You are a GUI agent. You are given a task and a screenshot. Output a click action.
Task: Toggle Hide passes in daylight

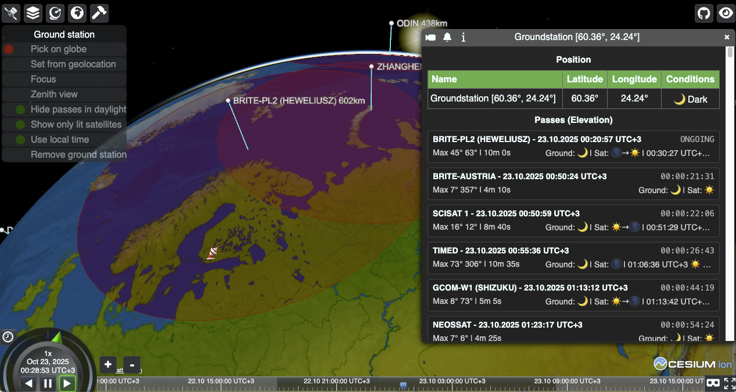tap(64, 110)
